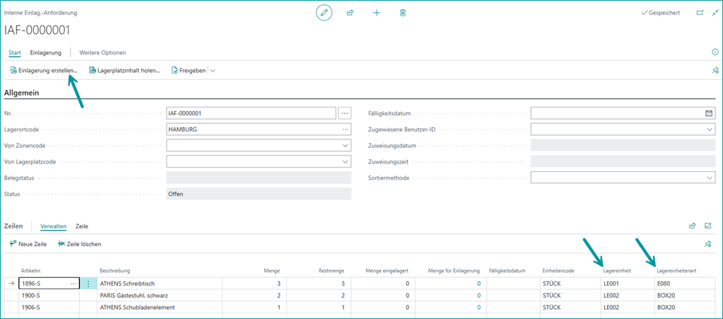
Task: Switch to the Einlagerung tab
Action: 45,52
